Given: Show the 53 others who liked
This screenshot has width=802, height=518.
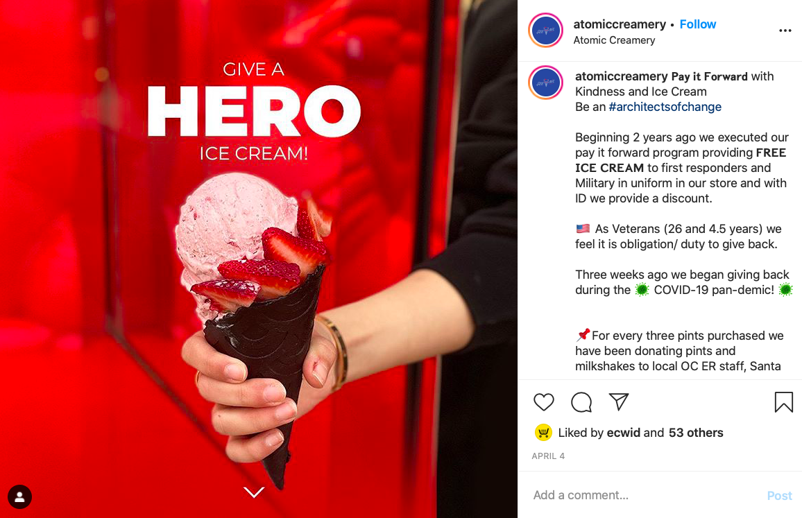Looking at the screenshot, I should [x=696, y=433].
